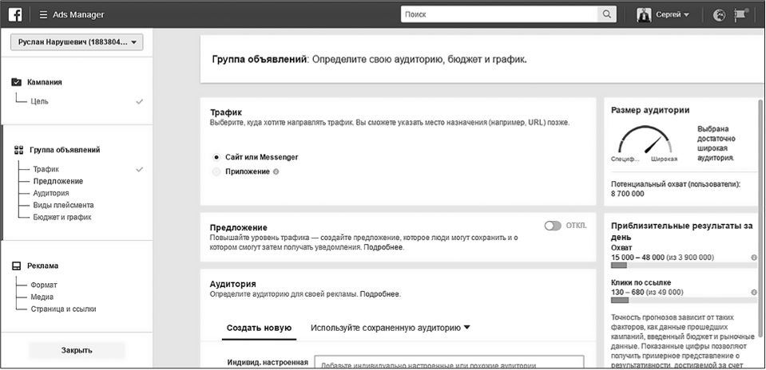Go to Бюджет и график section
Image resolution: width=766 pixels, height=370 pixels.
click(62, 217)
